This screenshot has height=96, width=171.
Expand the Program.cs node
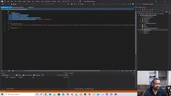[140, 31]
